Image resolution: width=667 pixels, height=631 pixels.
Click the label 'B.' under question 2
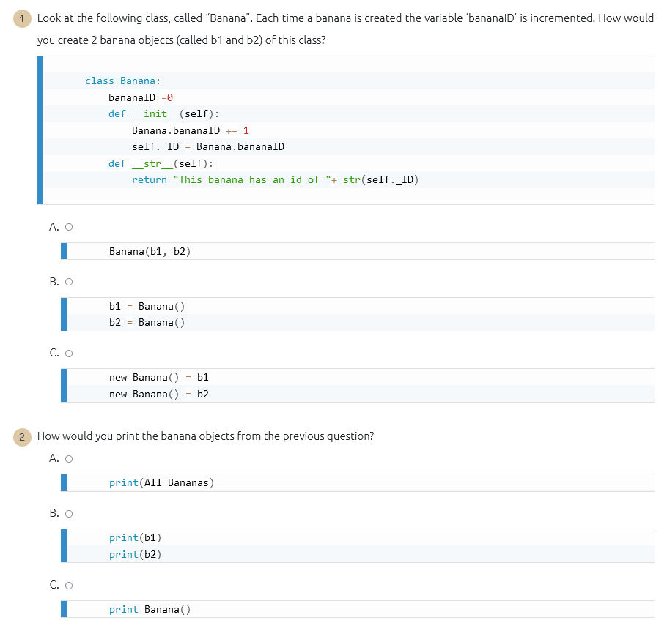point(52,513)
